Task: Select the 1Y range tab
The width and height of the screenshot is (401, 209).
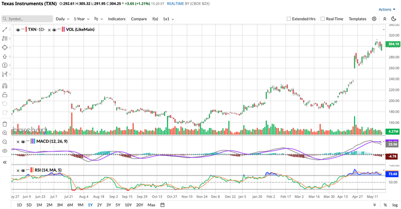Action: (x=90, y=205)
